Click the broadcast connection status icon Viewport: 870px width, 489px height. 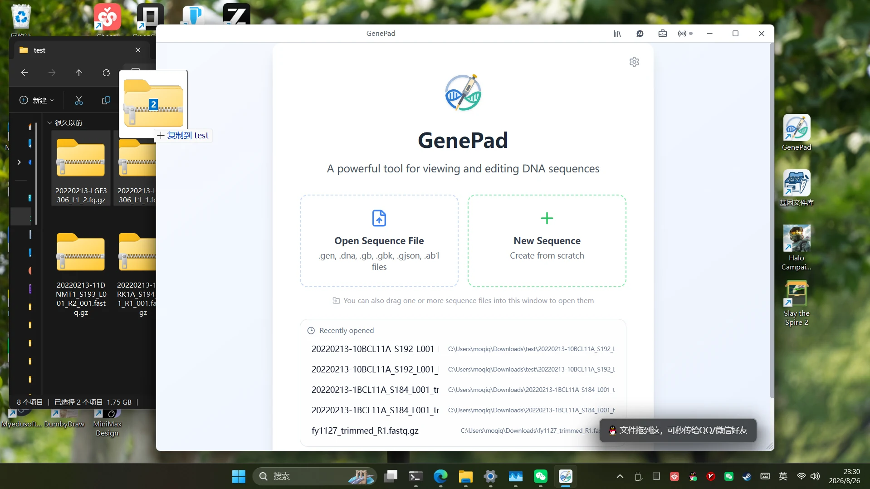pyautogui.click(x=685, y=34)
